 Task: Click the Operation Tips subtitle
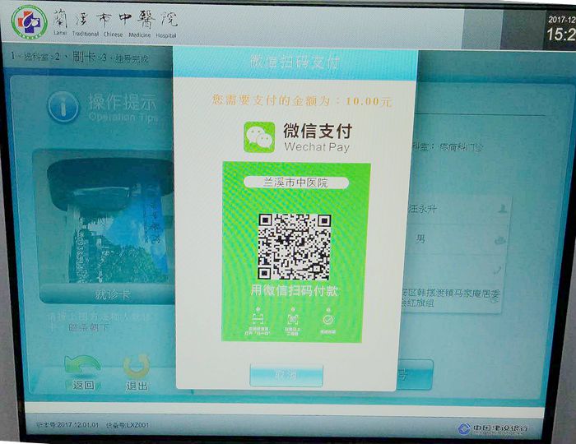(123, 118)
